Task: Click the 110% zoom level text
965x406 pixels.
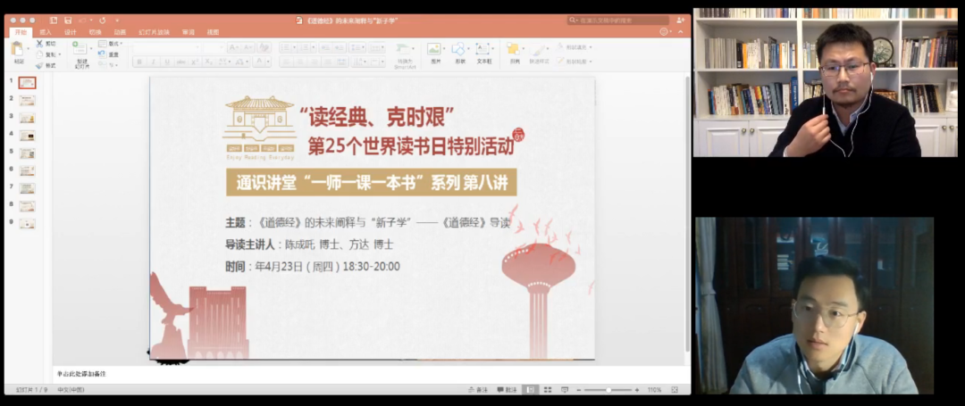Action: pos(654,390)
